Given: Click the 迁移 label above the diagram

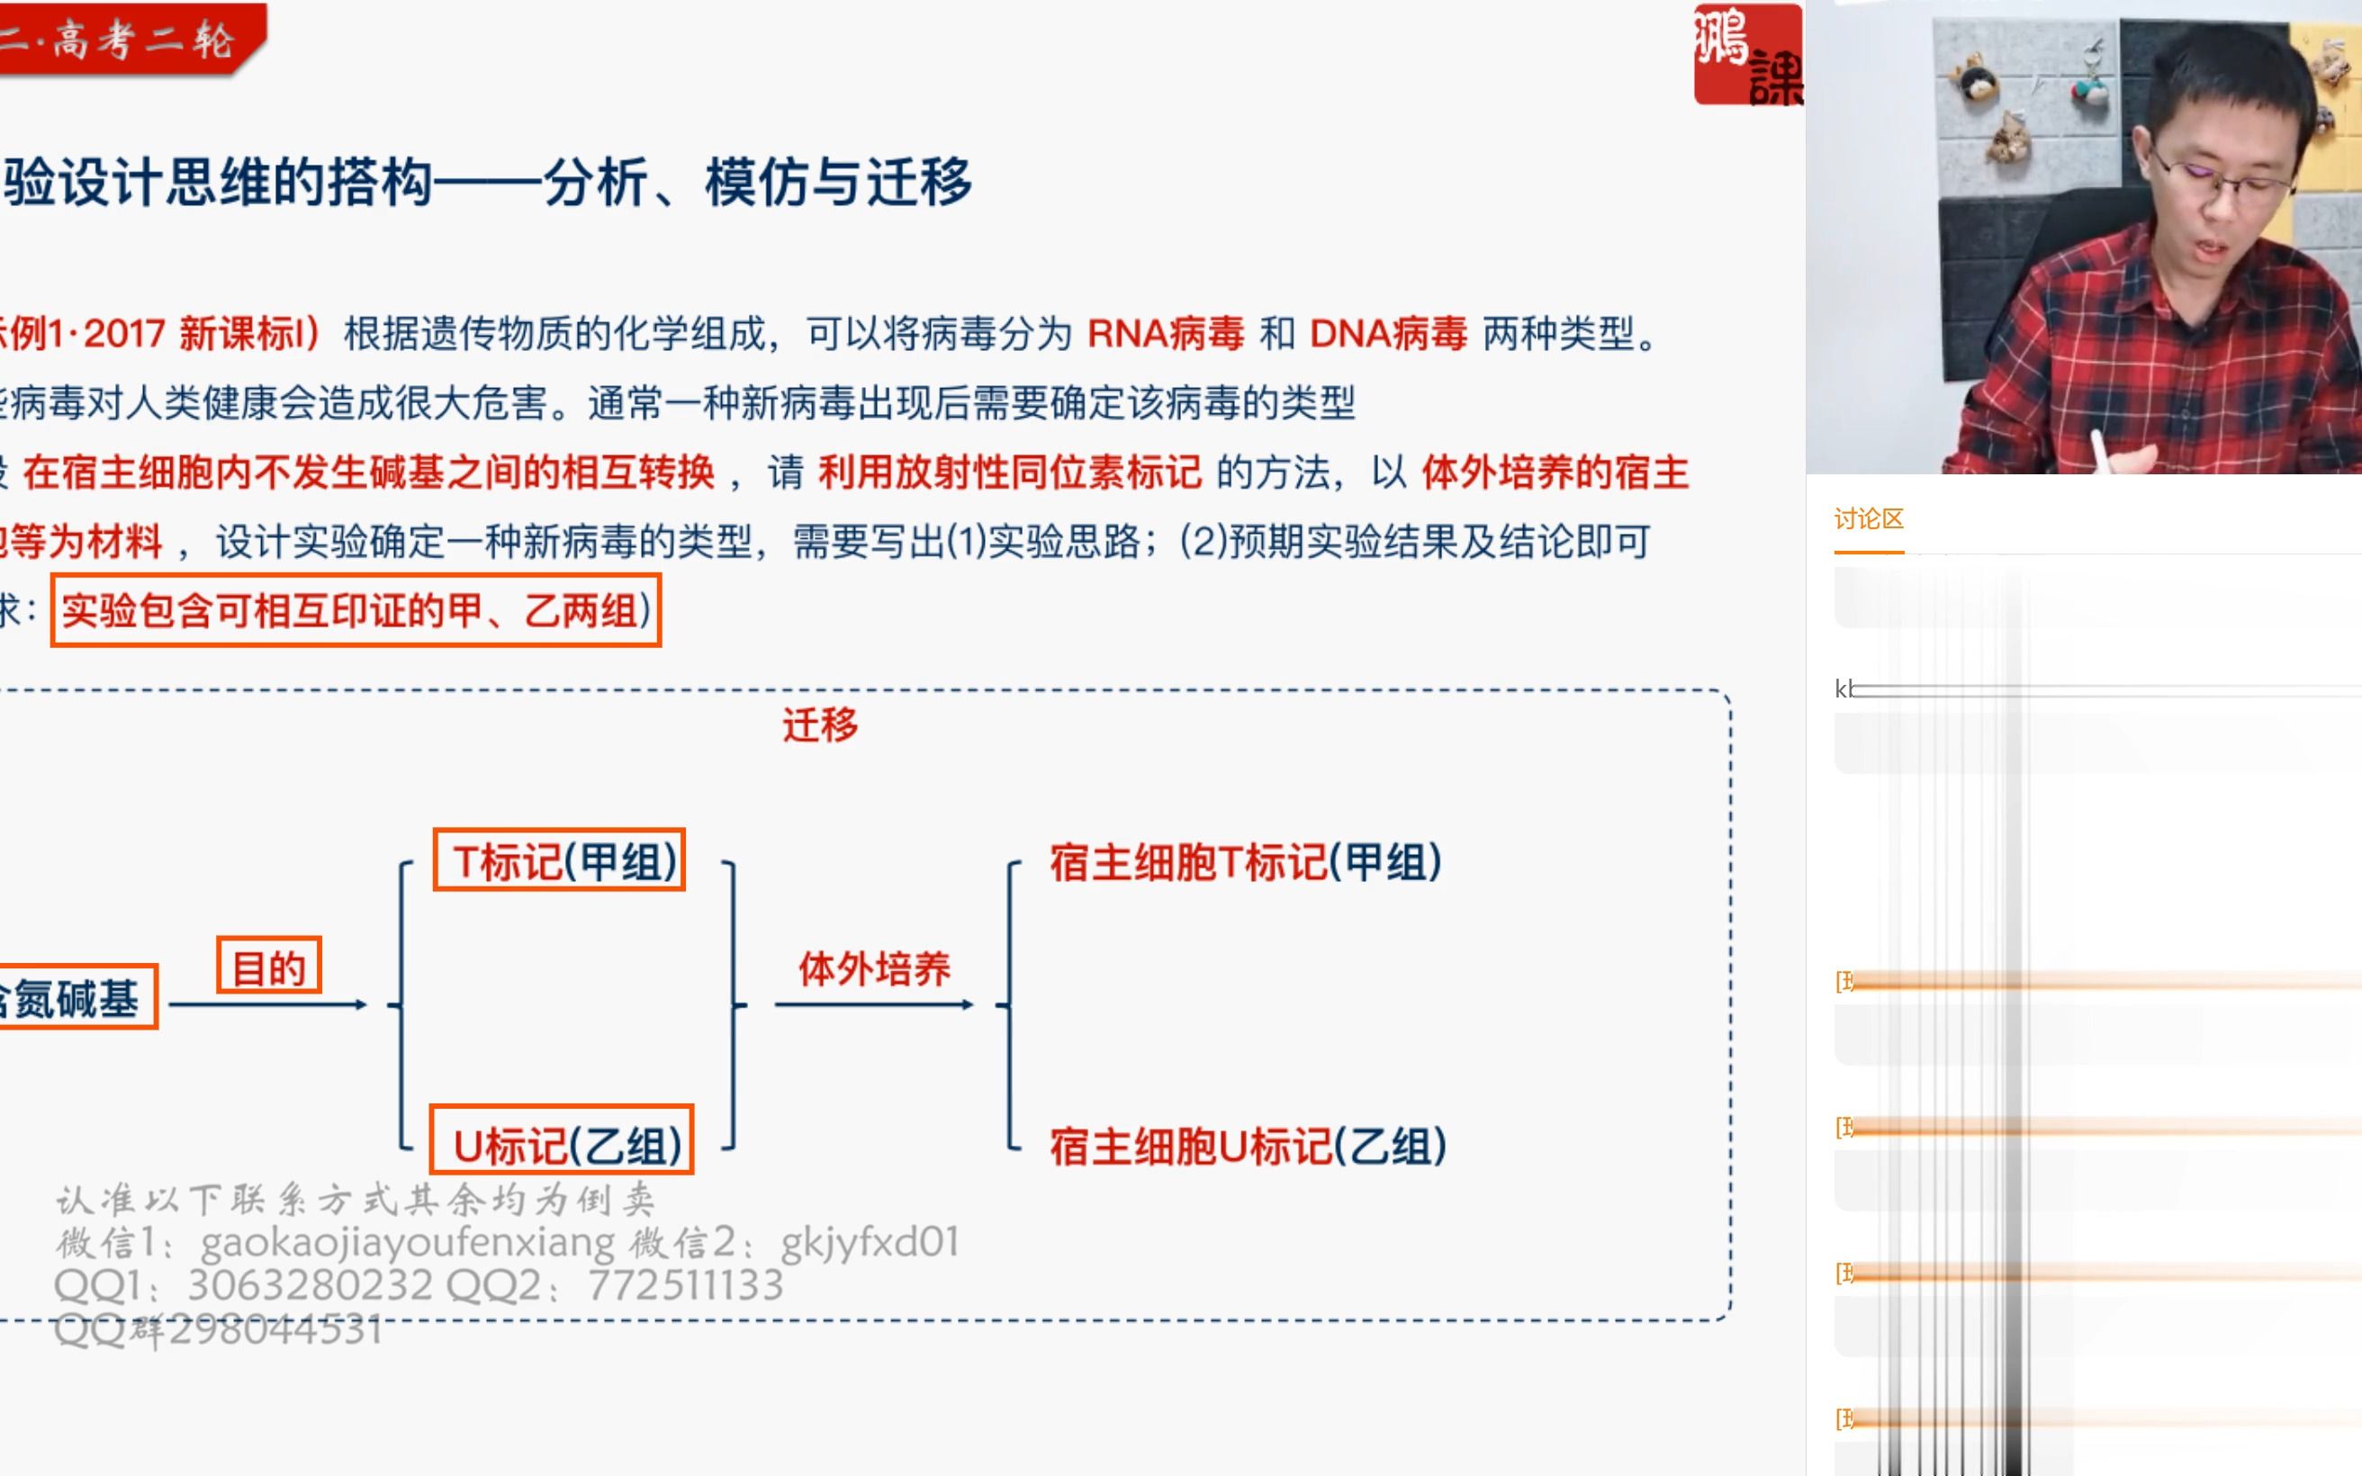Looking at the screenshot, I should pos(820,724).
